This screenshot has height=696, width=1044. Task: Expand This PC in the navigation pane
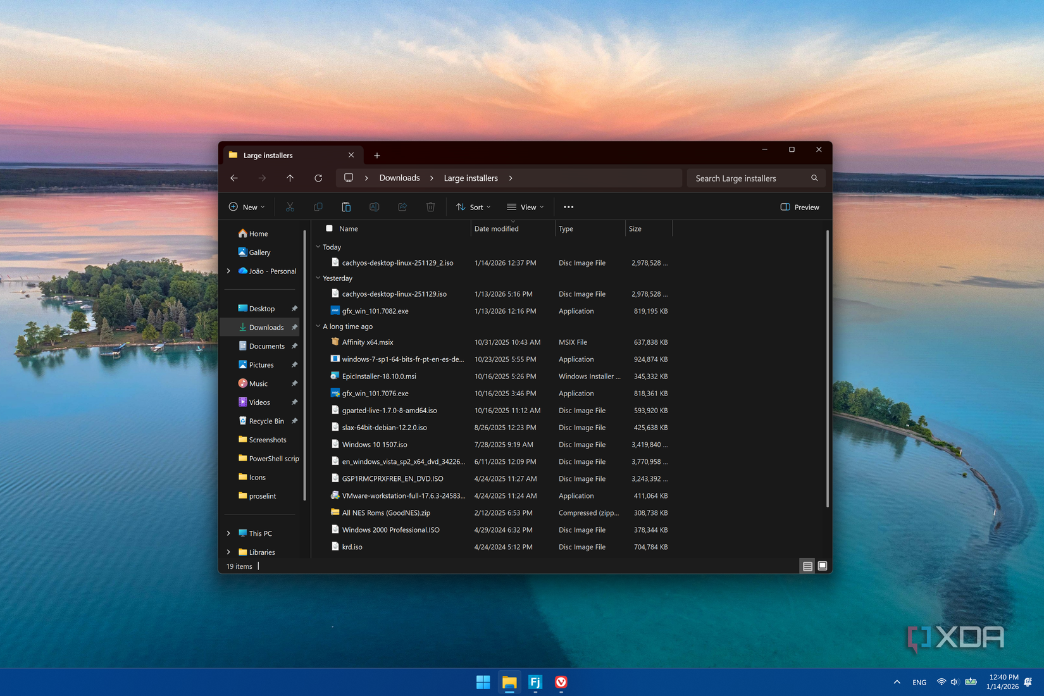click(228, 533)
